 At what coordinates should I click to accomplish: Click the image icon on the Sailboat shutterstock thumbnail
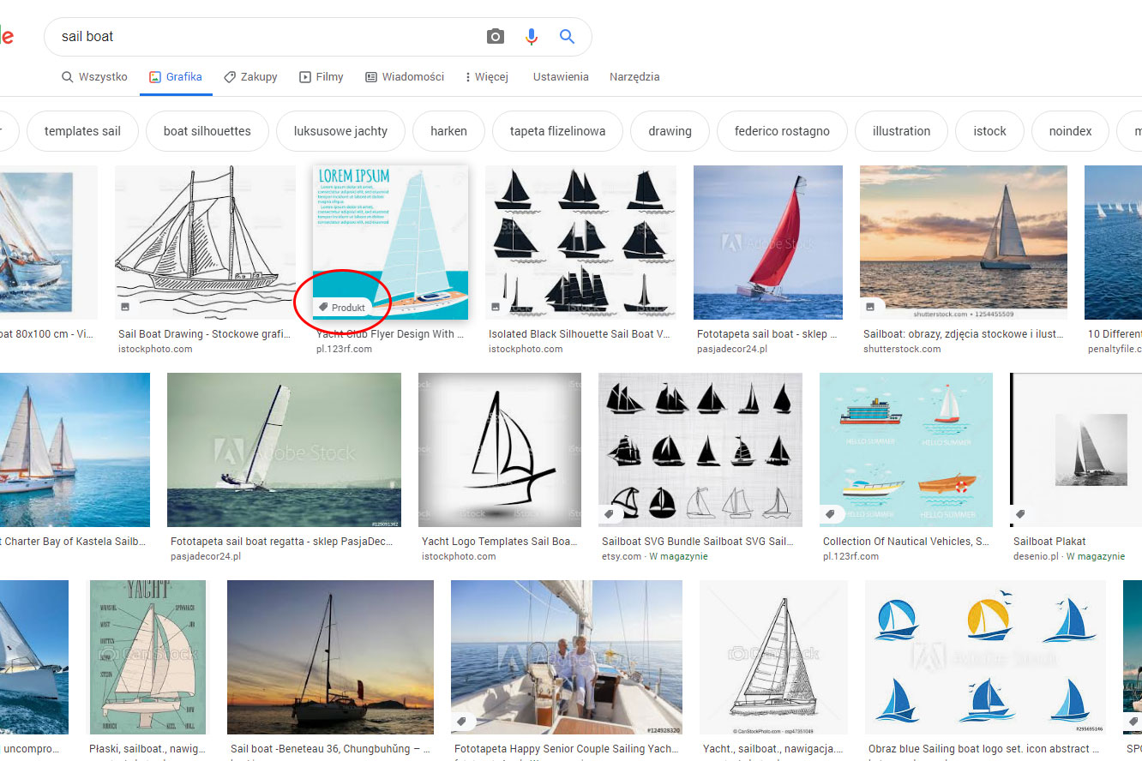(870, 306)
